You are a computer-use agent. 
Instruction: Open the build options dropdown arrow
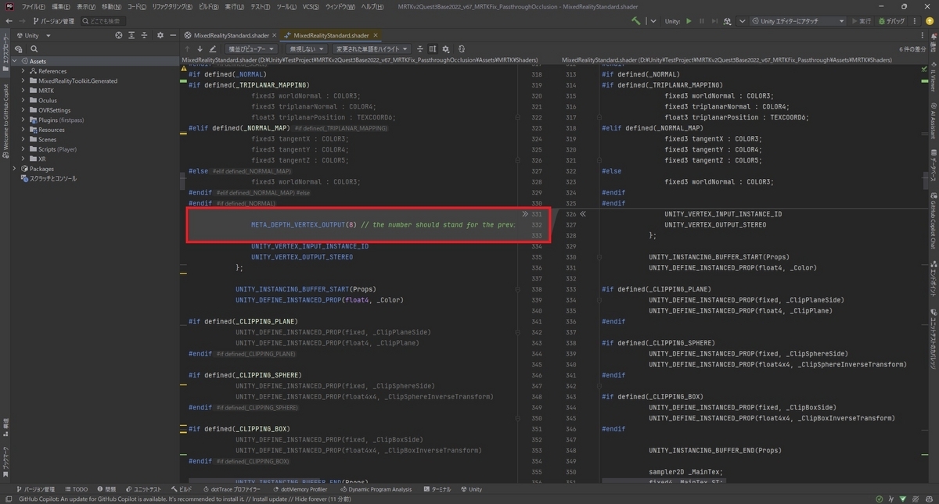click(653, 21)
